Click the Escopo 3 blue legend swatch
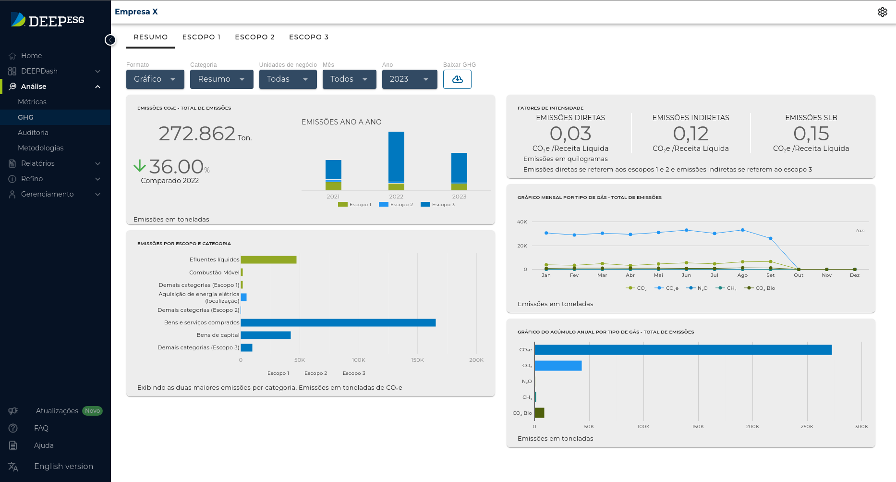The image size is (896, 482). [425, 205]
